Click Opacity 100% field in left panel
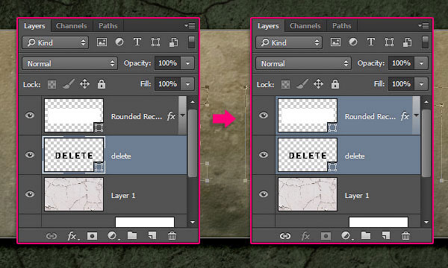The height and width of the screenshot is (268, 448). click(167, 63)
